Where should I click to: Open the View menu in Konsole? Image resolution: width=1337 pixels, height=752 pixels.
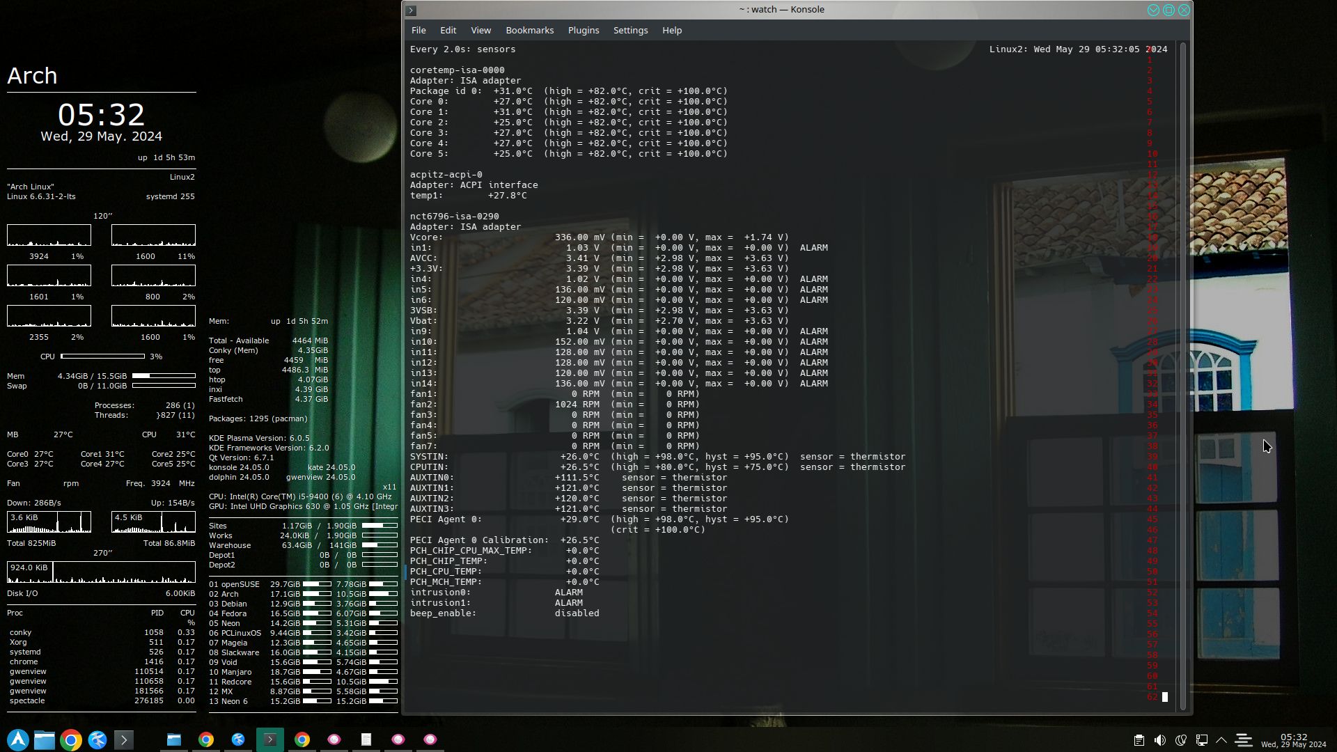point(480,30)
